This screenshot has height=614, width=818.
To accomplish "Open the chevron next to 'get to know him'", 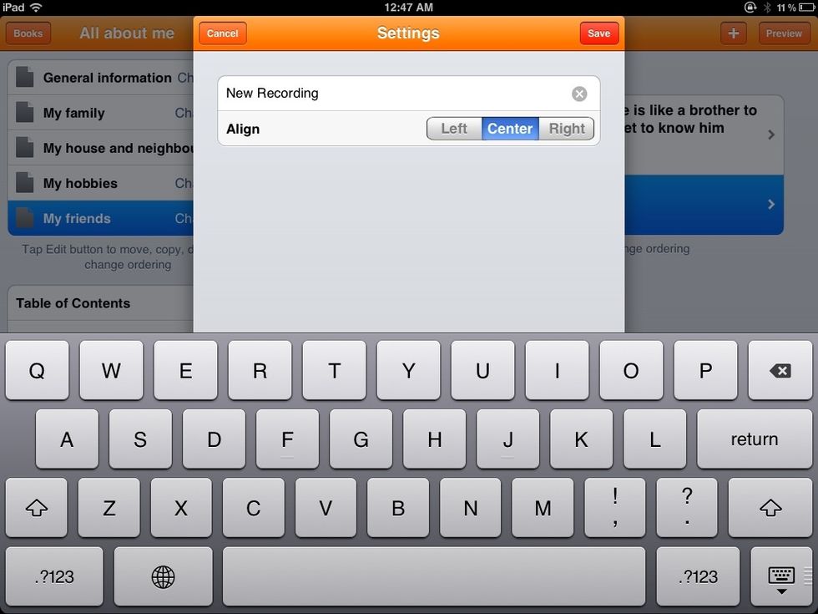I will (770, 133).
